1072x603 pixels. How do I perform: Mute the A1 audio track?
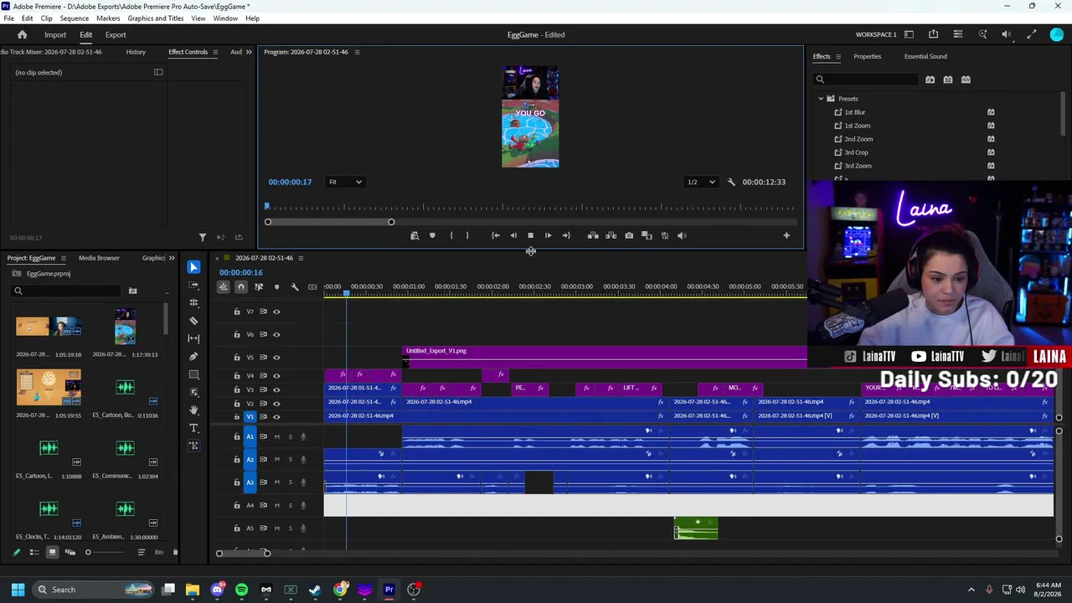[x=276, y=436]
